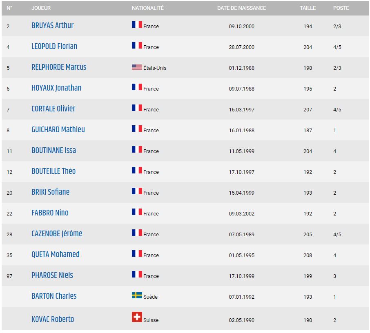Viewport: 370px width, 333px height.
Task: Click the United States flag icon
Action: click(137, 67)
